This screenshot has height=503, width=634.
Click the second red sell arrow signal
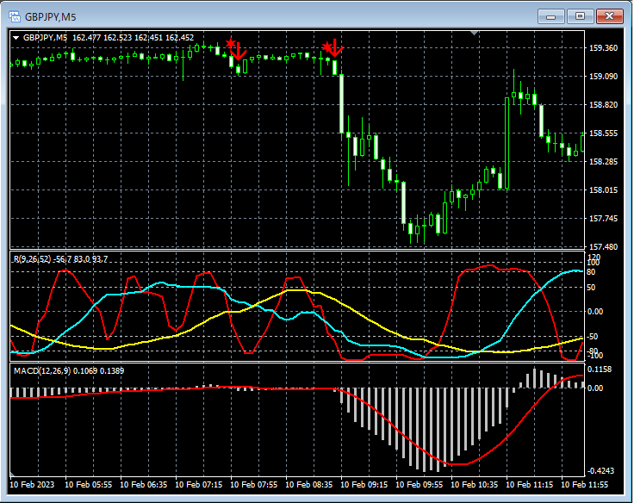point(335,49)
